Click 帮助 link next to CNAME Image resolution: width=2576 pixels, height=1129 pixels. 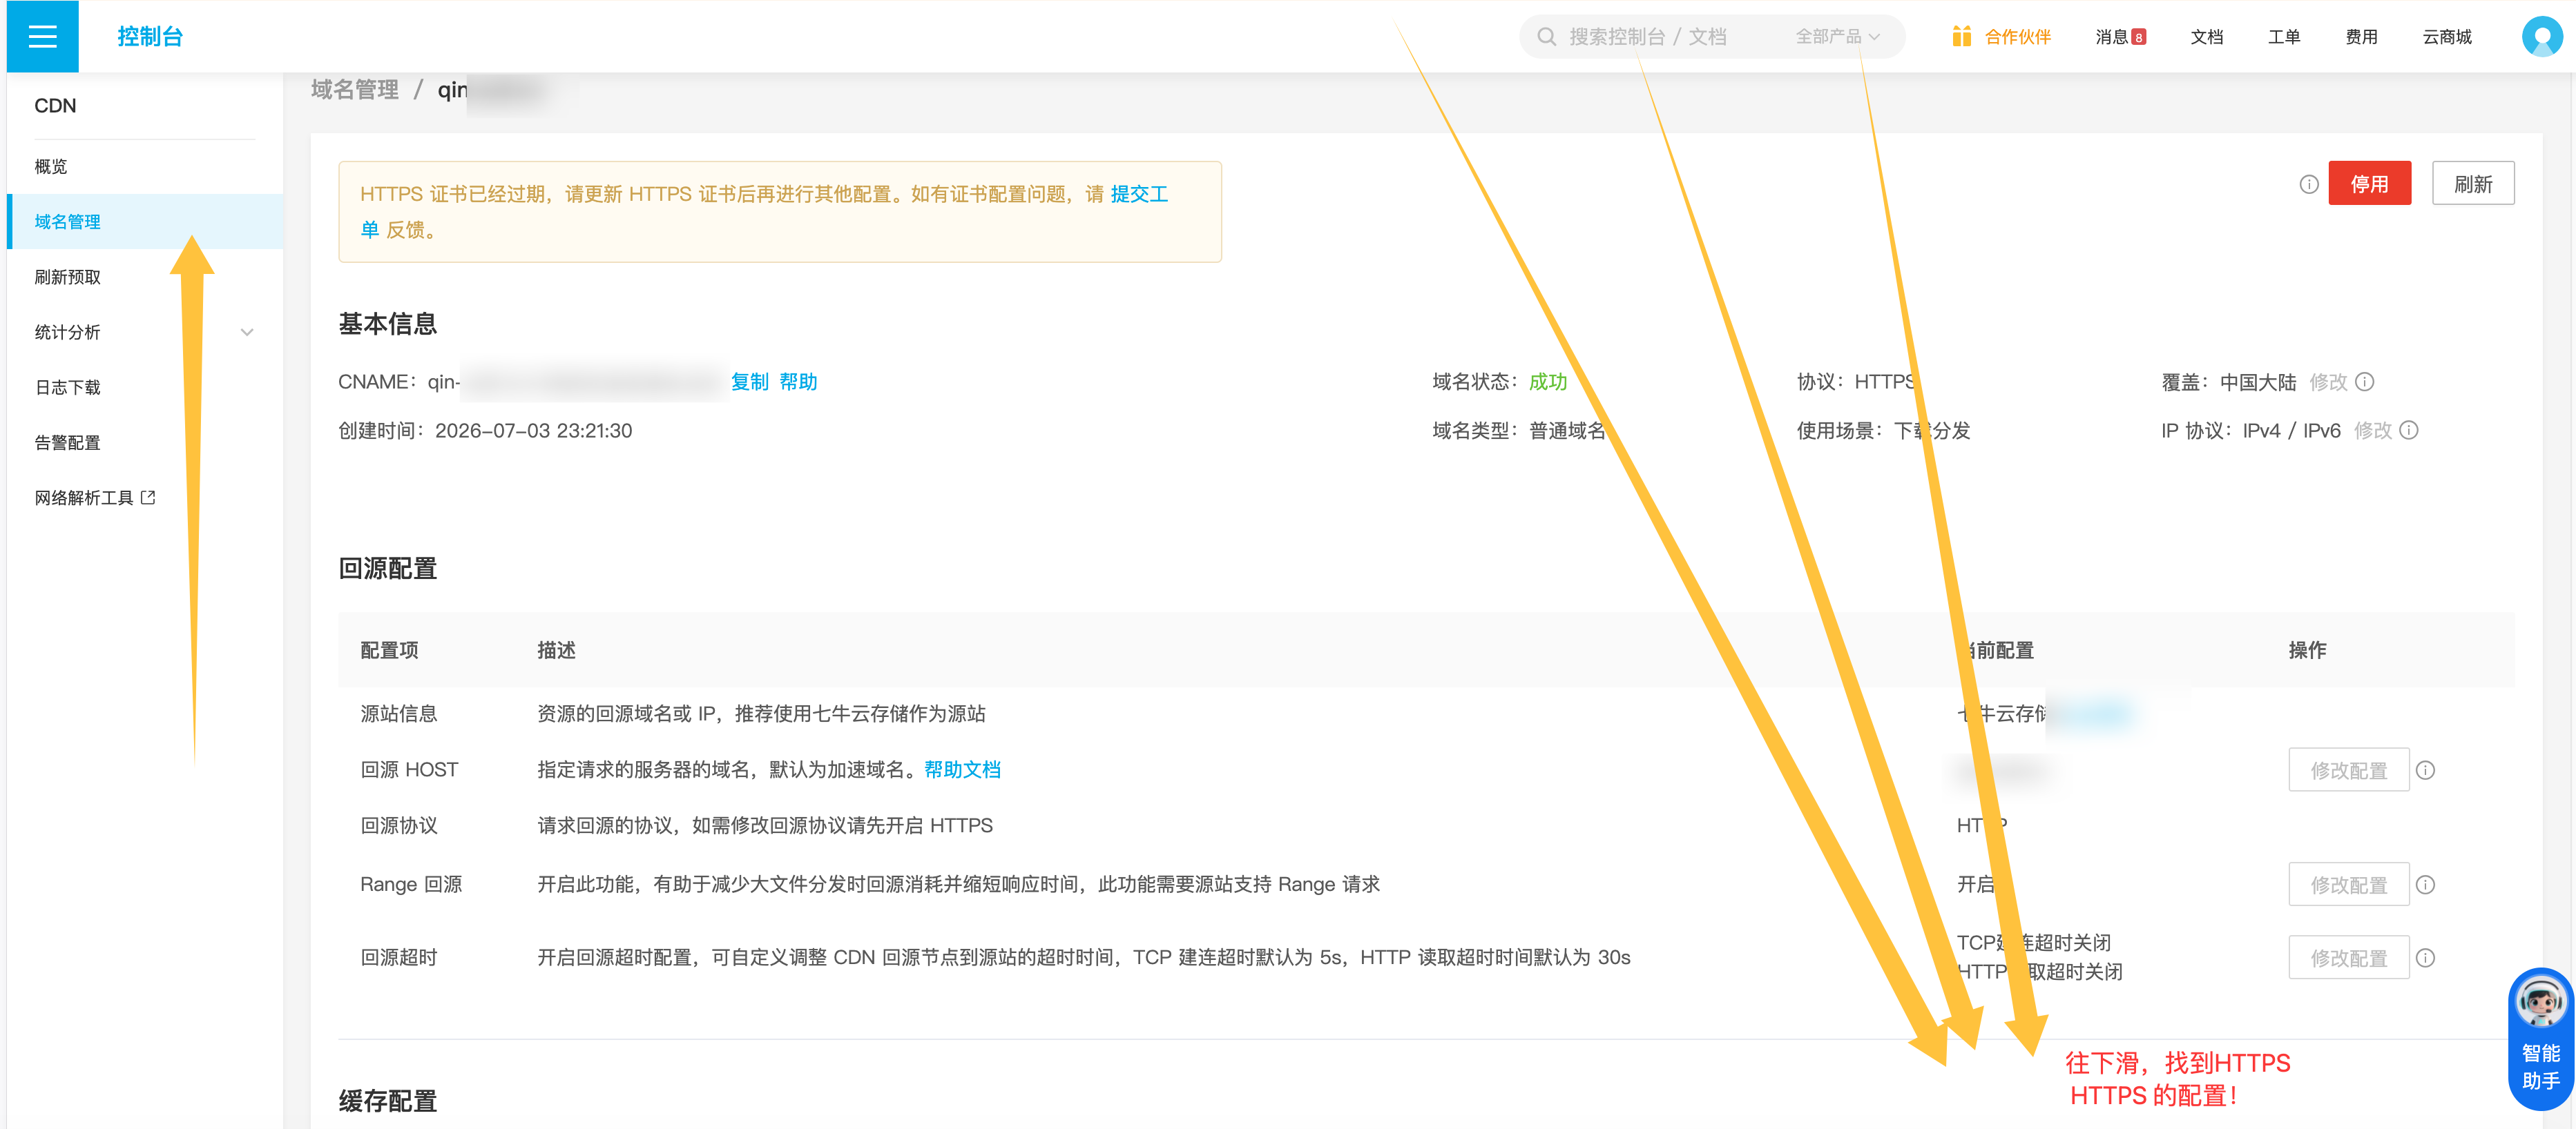(798, 382)
